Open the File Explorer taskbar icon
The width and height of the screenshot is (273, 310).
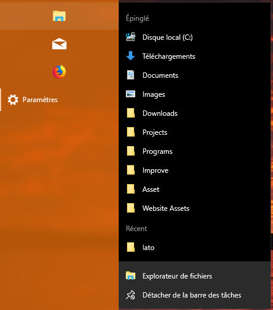pos(59,16)
